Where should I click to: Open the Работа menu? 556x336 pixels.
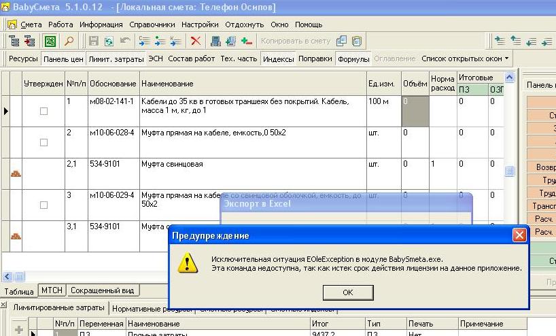click(x=60, y=24)
